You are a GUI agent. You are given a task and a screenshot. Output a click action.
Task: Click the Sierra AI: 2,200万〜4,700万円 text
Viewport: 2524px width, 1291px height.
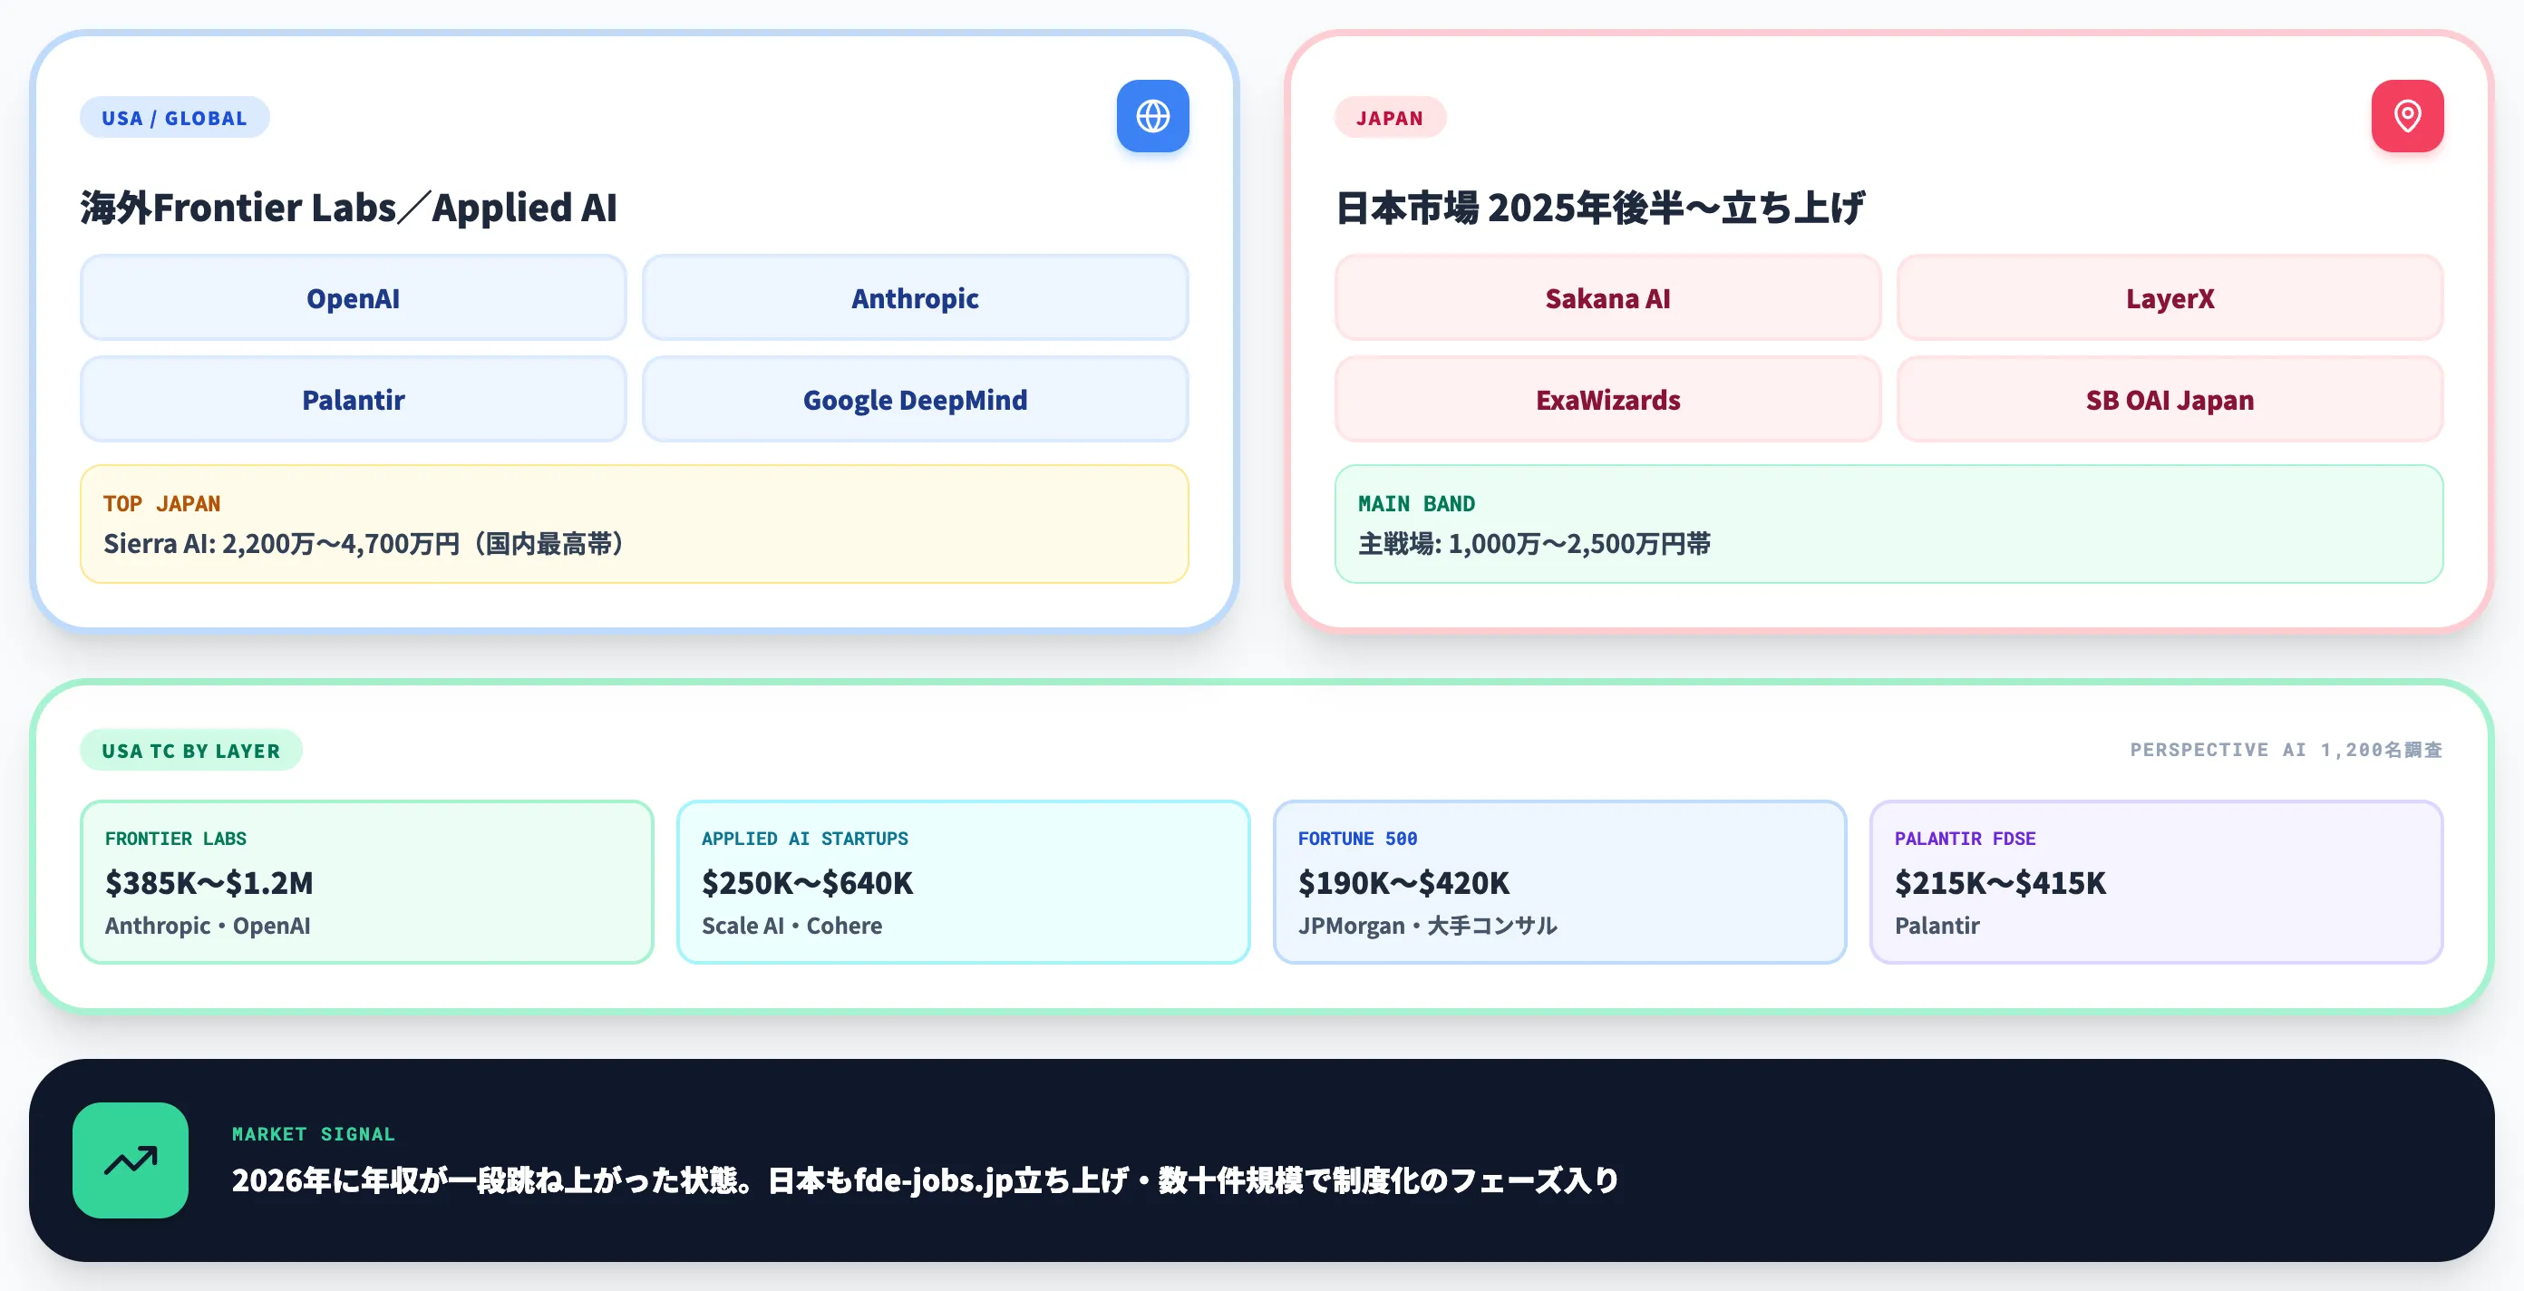point(364,544)
